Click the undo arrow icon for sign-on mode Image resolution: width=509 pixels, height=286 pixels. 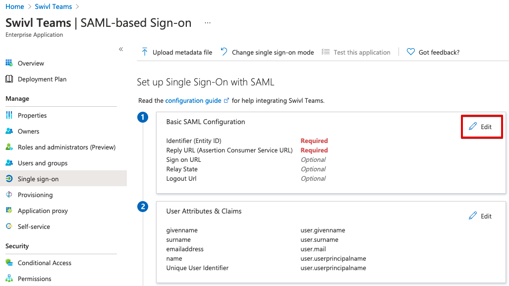click(224, 52)
